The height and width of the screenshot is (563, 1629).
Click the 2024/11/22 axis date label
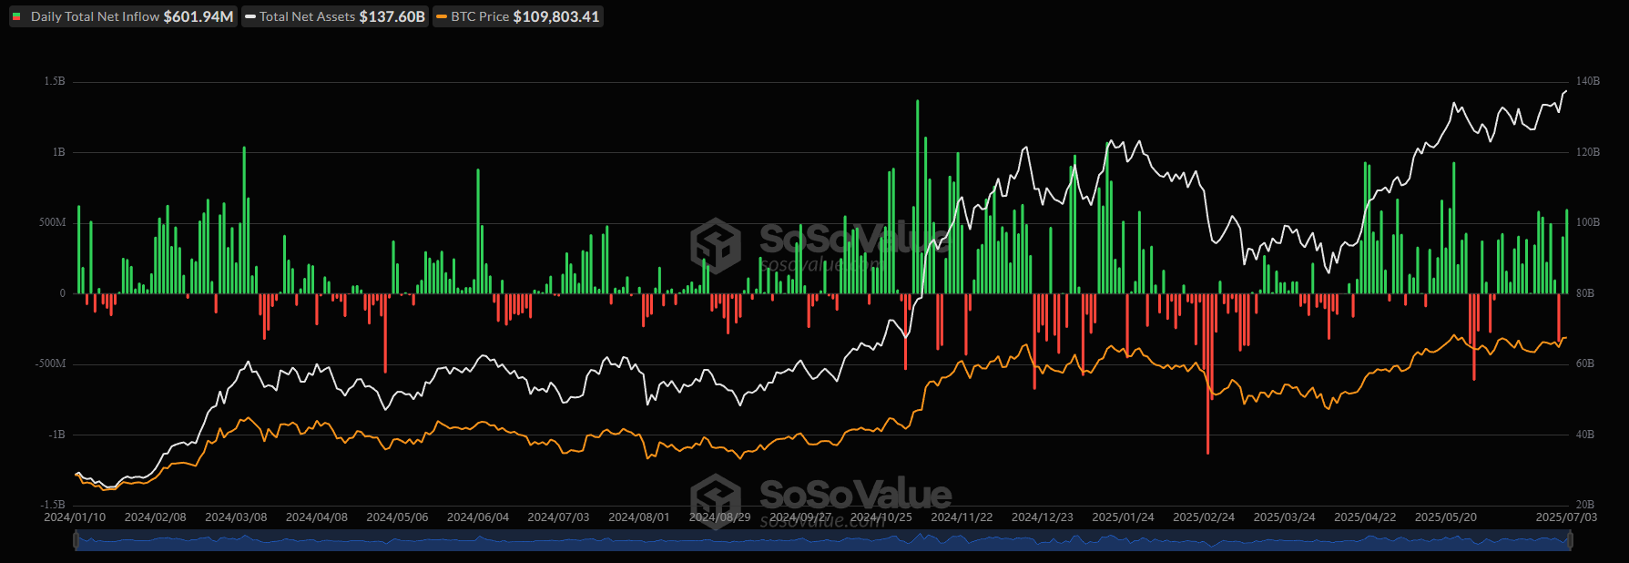click(962, 517)
